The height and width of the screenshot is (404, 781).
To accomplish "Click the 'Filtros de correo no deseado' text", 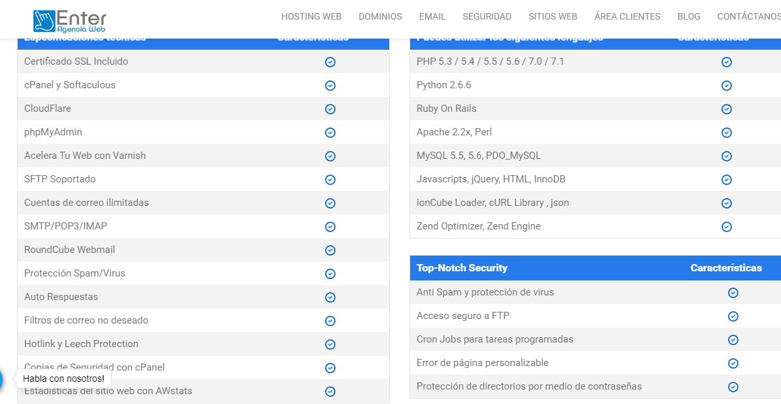I will coord(86,320).
